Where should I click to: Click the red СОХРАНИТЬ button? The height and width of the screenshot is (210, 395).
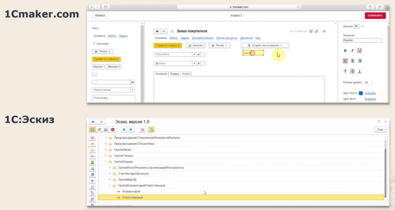[375, 15]
